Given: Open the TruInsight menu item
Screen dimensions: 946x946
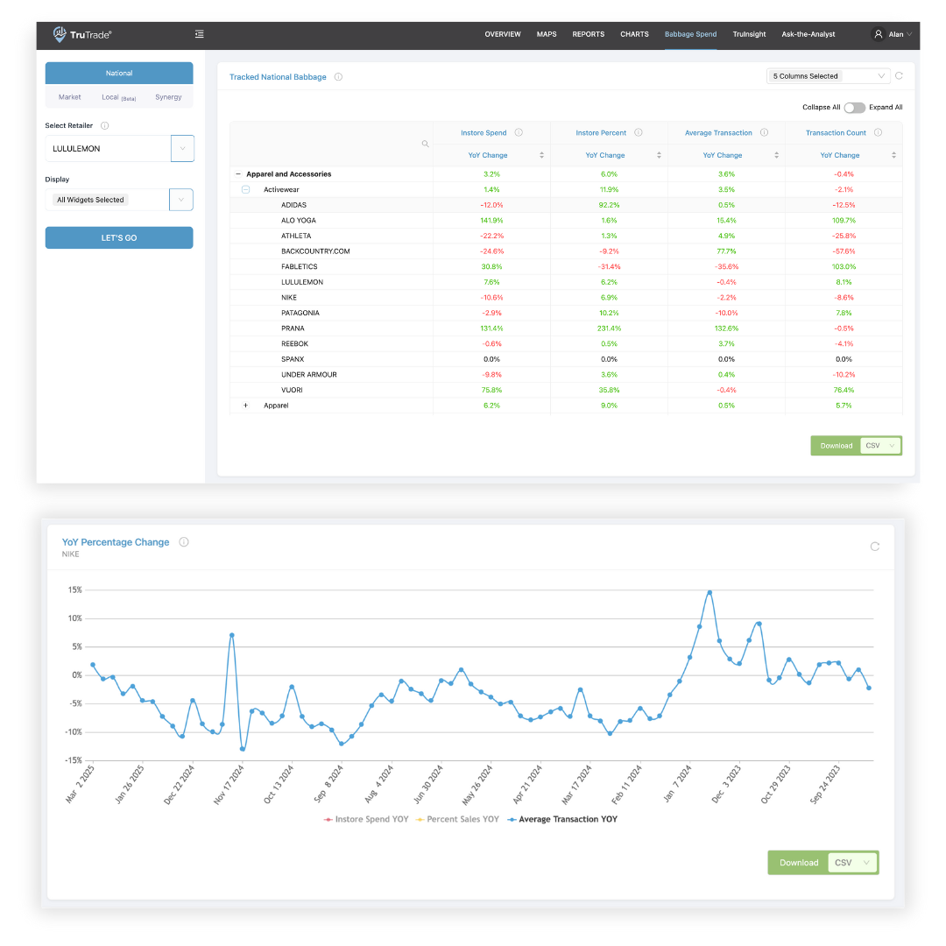Looking at the screenshot, I should click(x=749, y=34).
